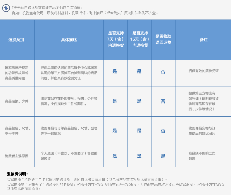231x195 pixels.
Task: Click 否 in the 商品破损、少件 row
Action: point(163,101)
